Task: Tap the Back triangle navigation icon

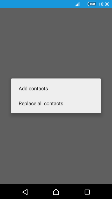Action: [25, 192]
